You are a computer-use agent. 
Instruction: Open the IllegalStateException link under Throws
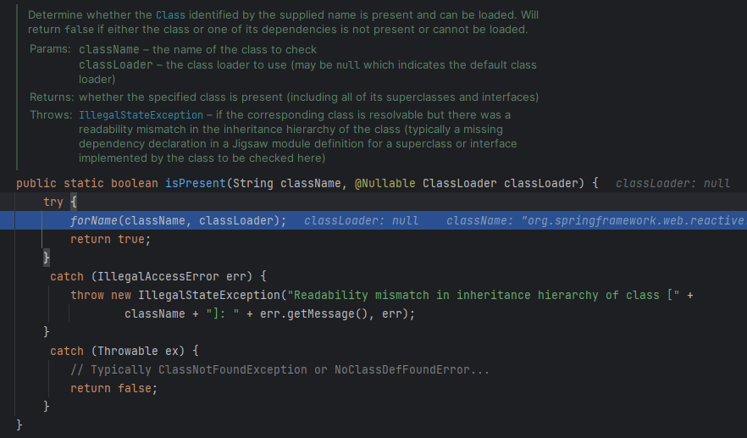pyautogui.click(x=141, y=115)
